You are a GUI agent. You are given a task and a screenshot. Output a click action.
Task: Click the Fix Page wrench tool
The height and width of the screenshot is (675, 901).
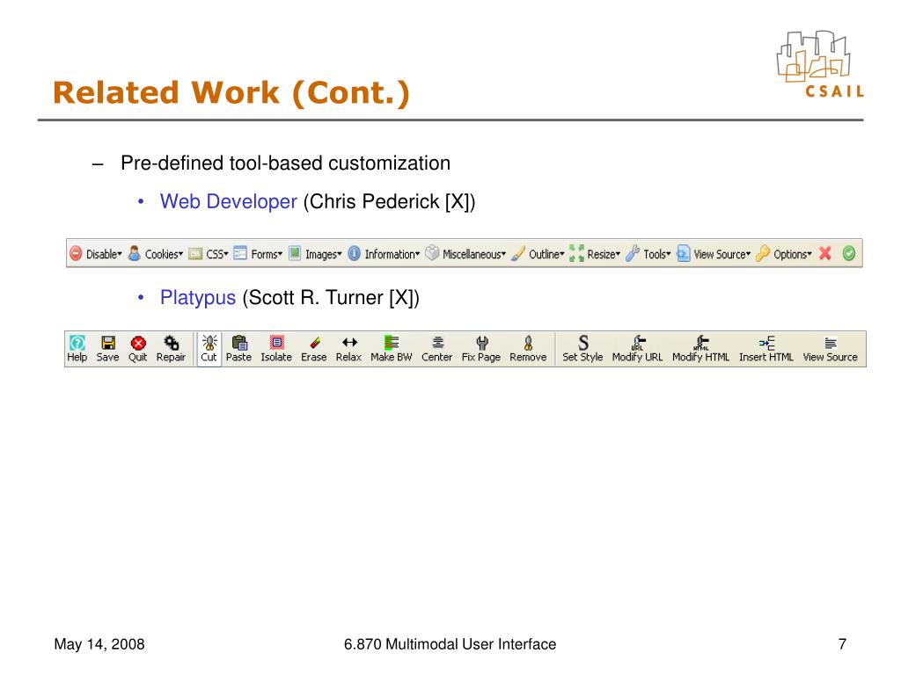(x=481, y=348)
